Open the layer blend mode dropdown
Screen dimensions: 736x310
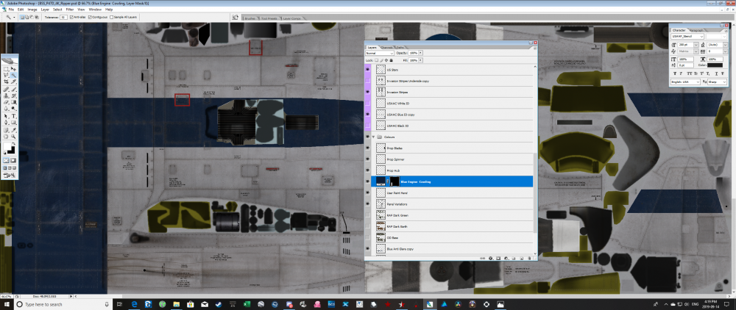381,53
